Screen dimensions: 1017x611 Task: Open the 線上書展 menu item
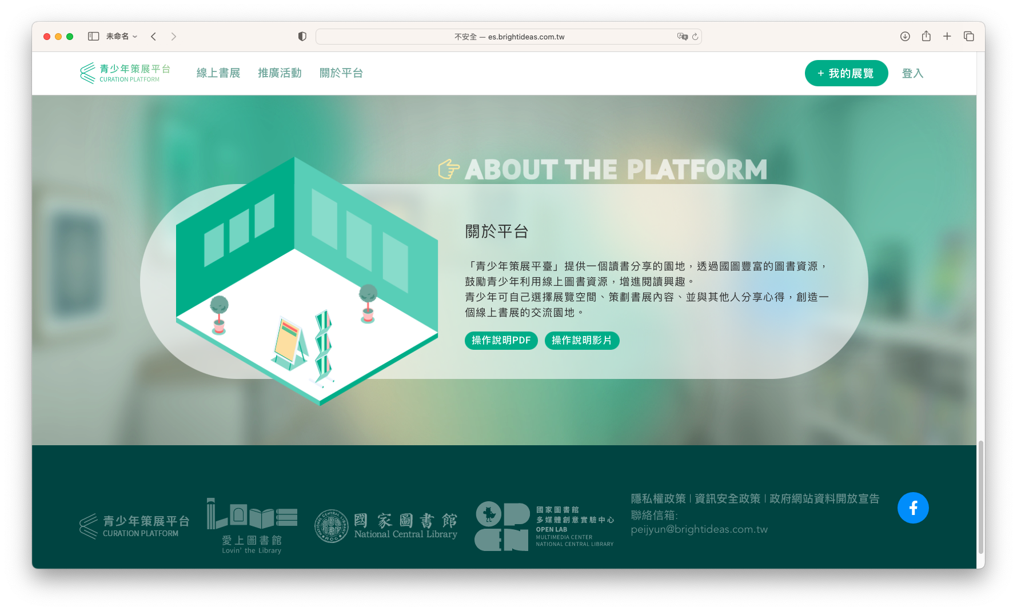(218, 73)
